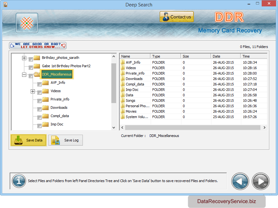
Task: Click the file list horizontal scrollbar thumb
Action: [x=193, y=127]
